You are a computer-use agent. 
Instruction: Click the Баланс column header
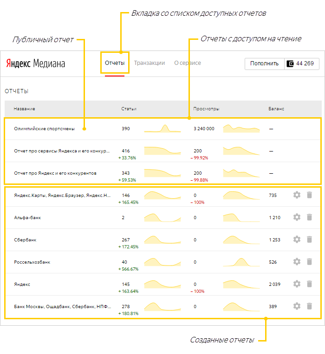276,109
